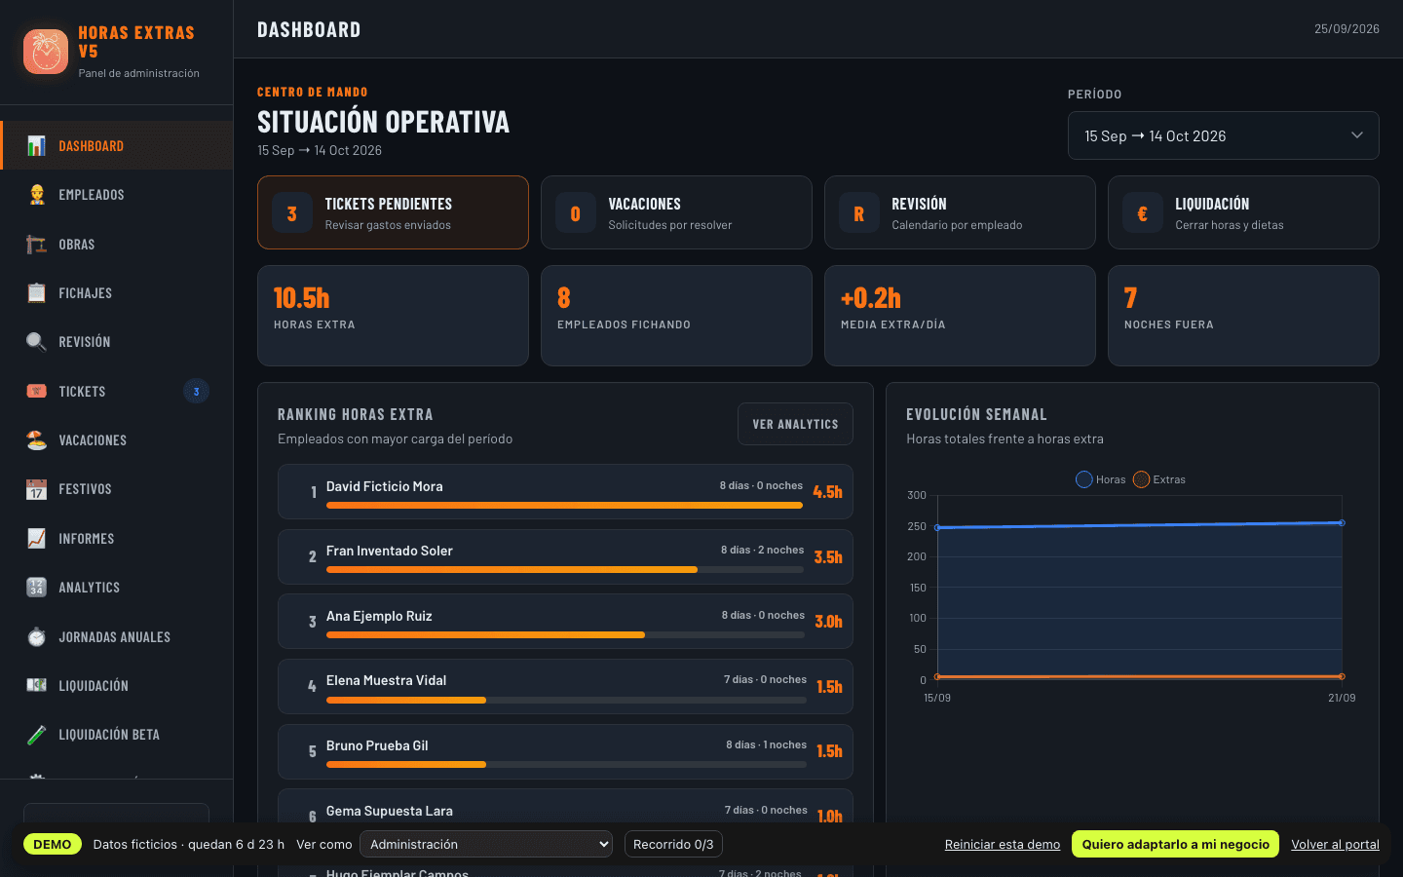Click David Ficticio Mora's hours progress bar
Viewport: 1403px width, 877px height.
(x=566, y=505)
